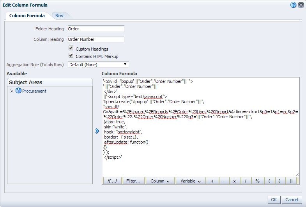Open the Variable dropdown button
The image size is (306, 207).
(191, 181)
